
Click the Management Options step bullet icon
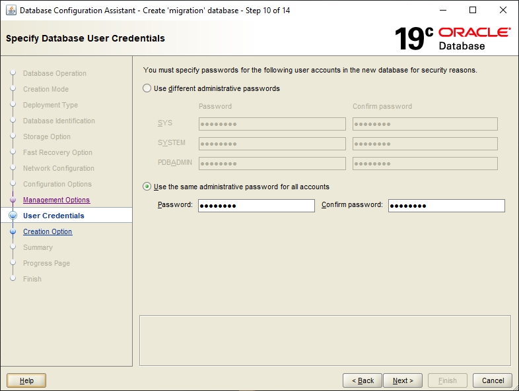point(13,200)
